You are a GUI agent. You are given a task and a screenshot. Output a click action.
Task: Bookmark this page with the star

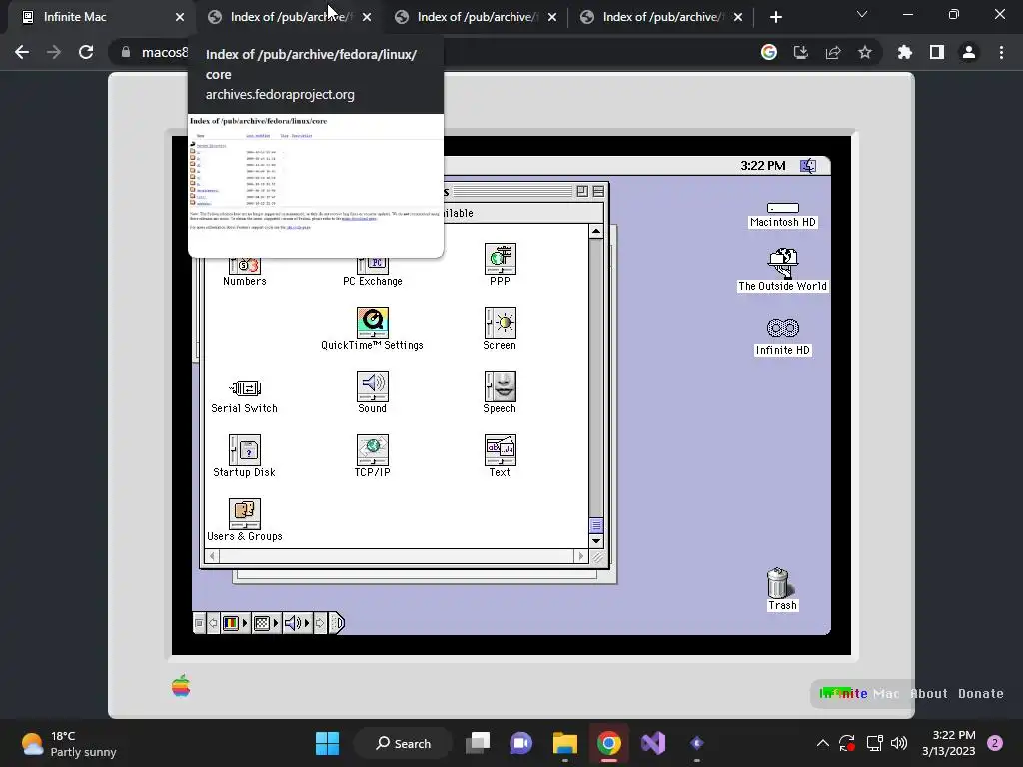pyautogui.click(x=865, y=52)
